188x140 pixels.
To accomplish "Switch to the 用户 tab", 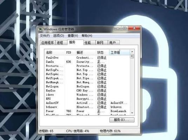I will pyautogui.click(x=114, y=43).
